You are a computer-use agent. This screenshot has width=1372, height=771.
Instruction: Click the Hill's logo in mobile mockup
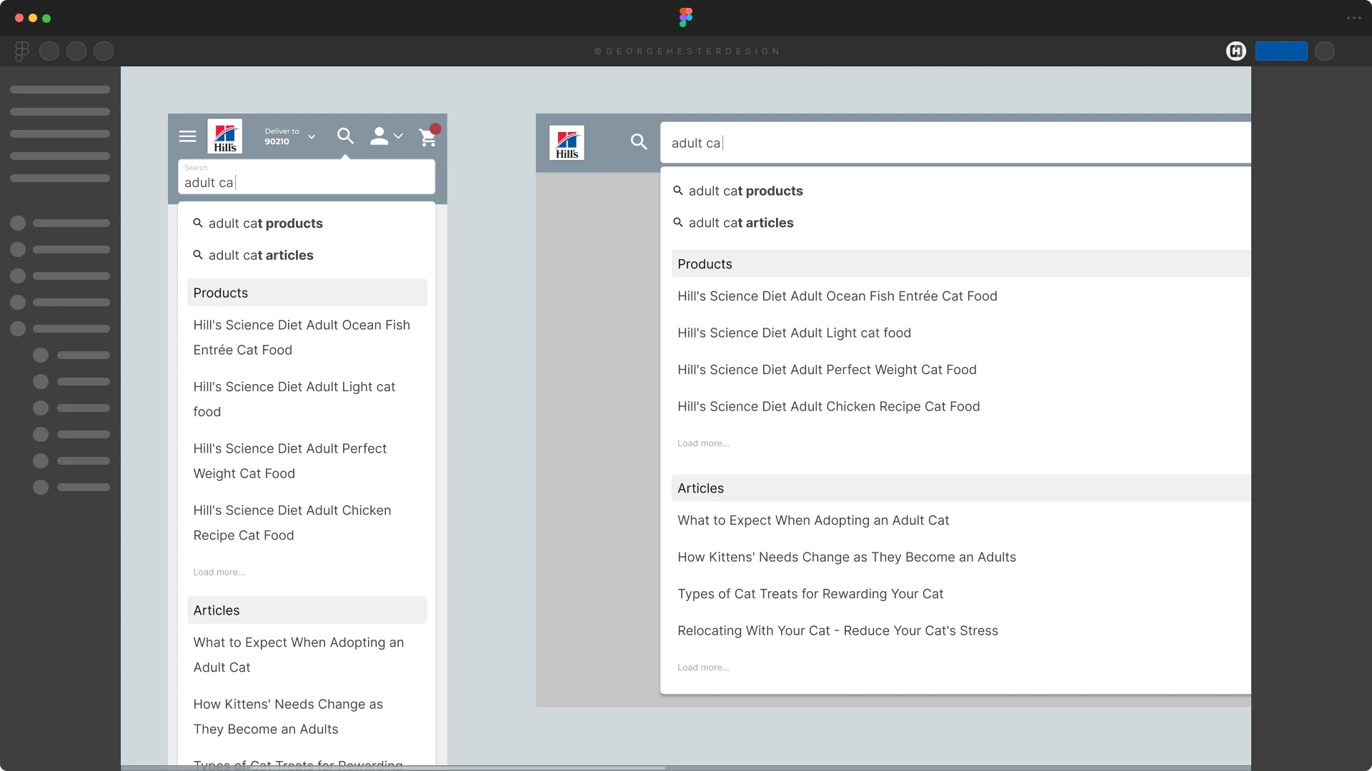tap(225, 136)
